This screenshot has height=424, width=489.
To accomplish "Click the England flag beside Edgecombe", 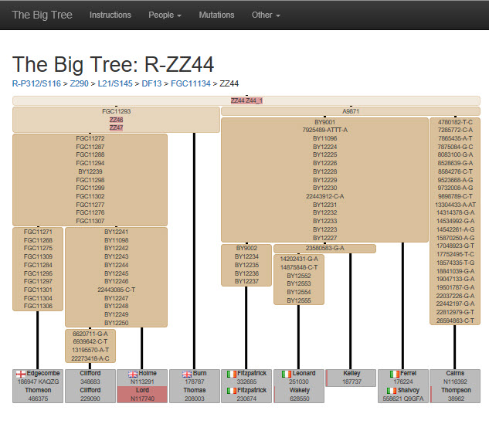I will click(x=21, y=374).
